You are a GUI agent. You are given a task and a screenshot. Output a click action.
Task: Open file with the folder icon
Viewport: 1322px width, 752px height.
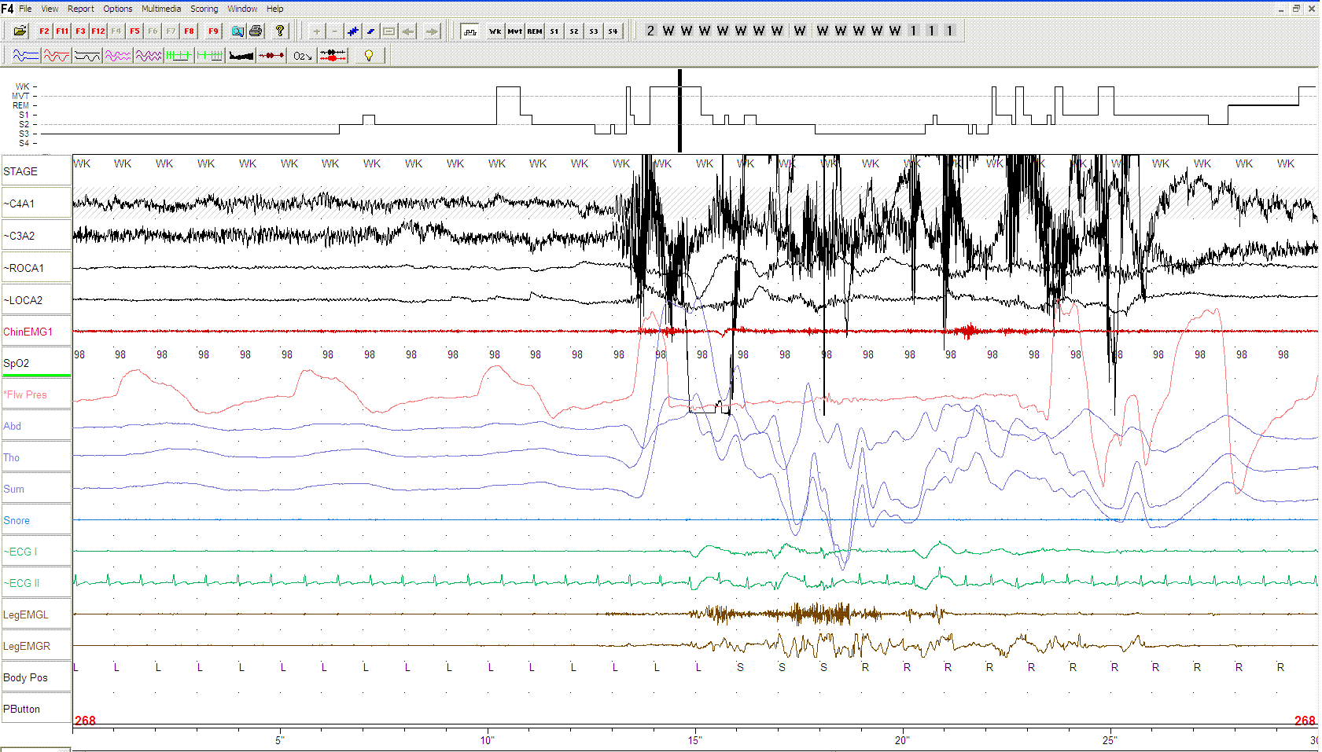point(20,31)
